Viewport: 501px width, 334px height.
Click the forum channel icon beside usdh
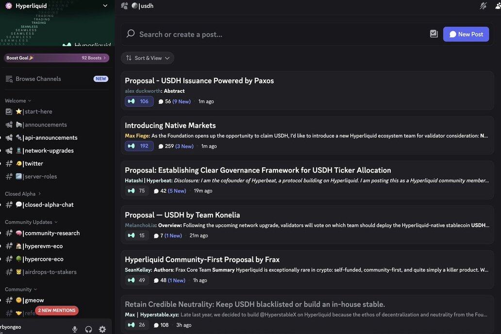tap(124, 6)
